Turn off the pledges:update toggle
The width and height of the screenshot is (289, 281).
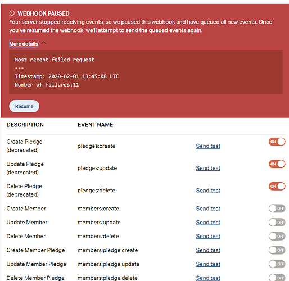pyautogui.click(x=277, y=164)
